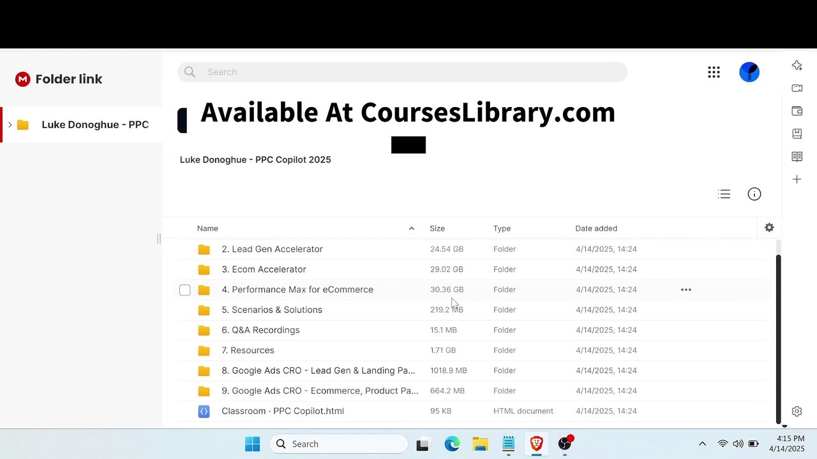Sort by the Size column header
The width and height of the screenshot is (817, 459).
pyautogui.click(x=437, y=228)
